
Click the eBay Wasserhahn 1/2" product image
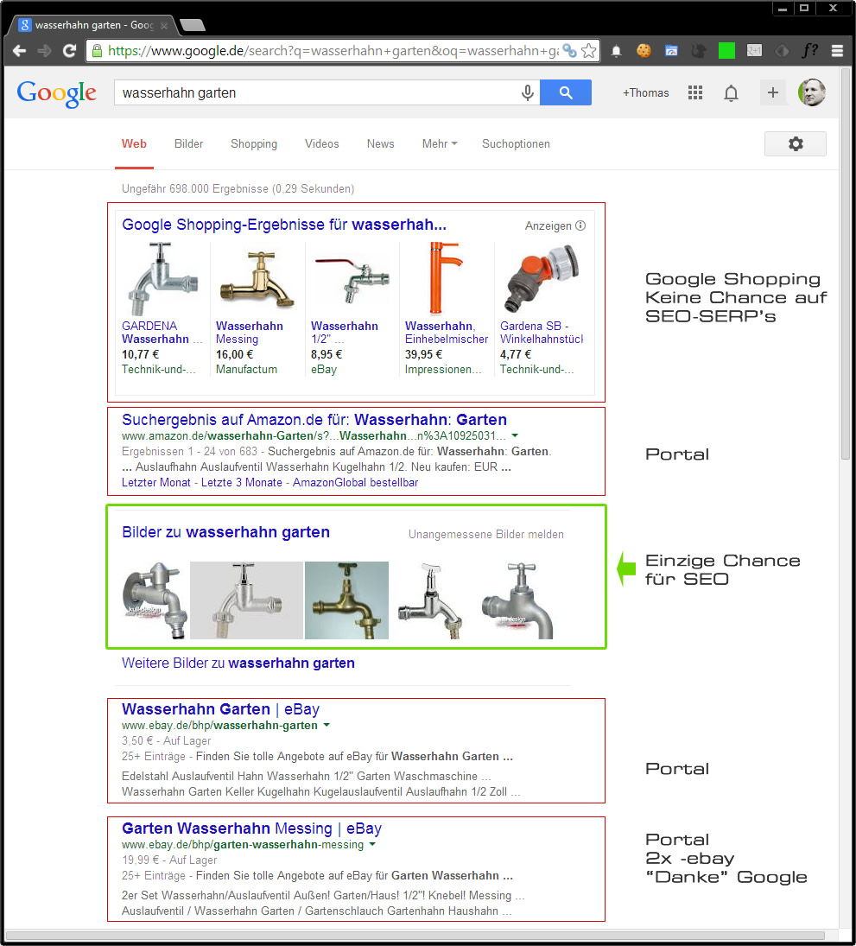coord(352,279)
